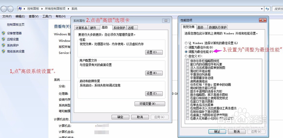This screenshot has height=138, width=283.
Task: Select the 视觉效果 tab in 性能选项
Action: [x=188, y=27]
